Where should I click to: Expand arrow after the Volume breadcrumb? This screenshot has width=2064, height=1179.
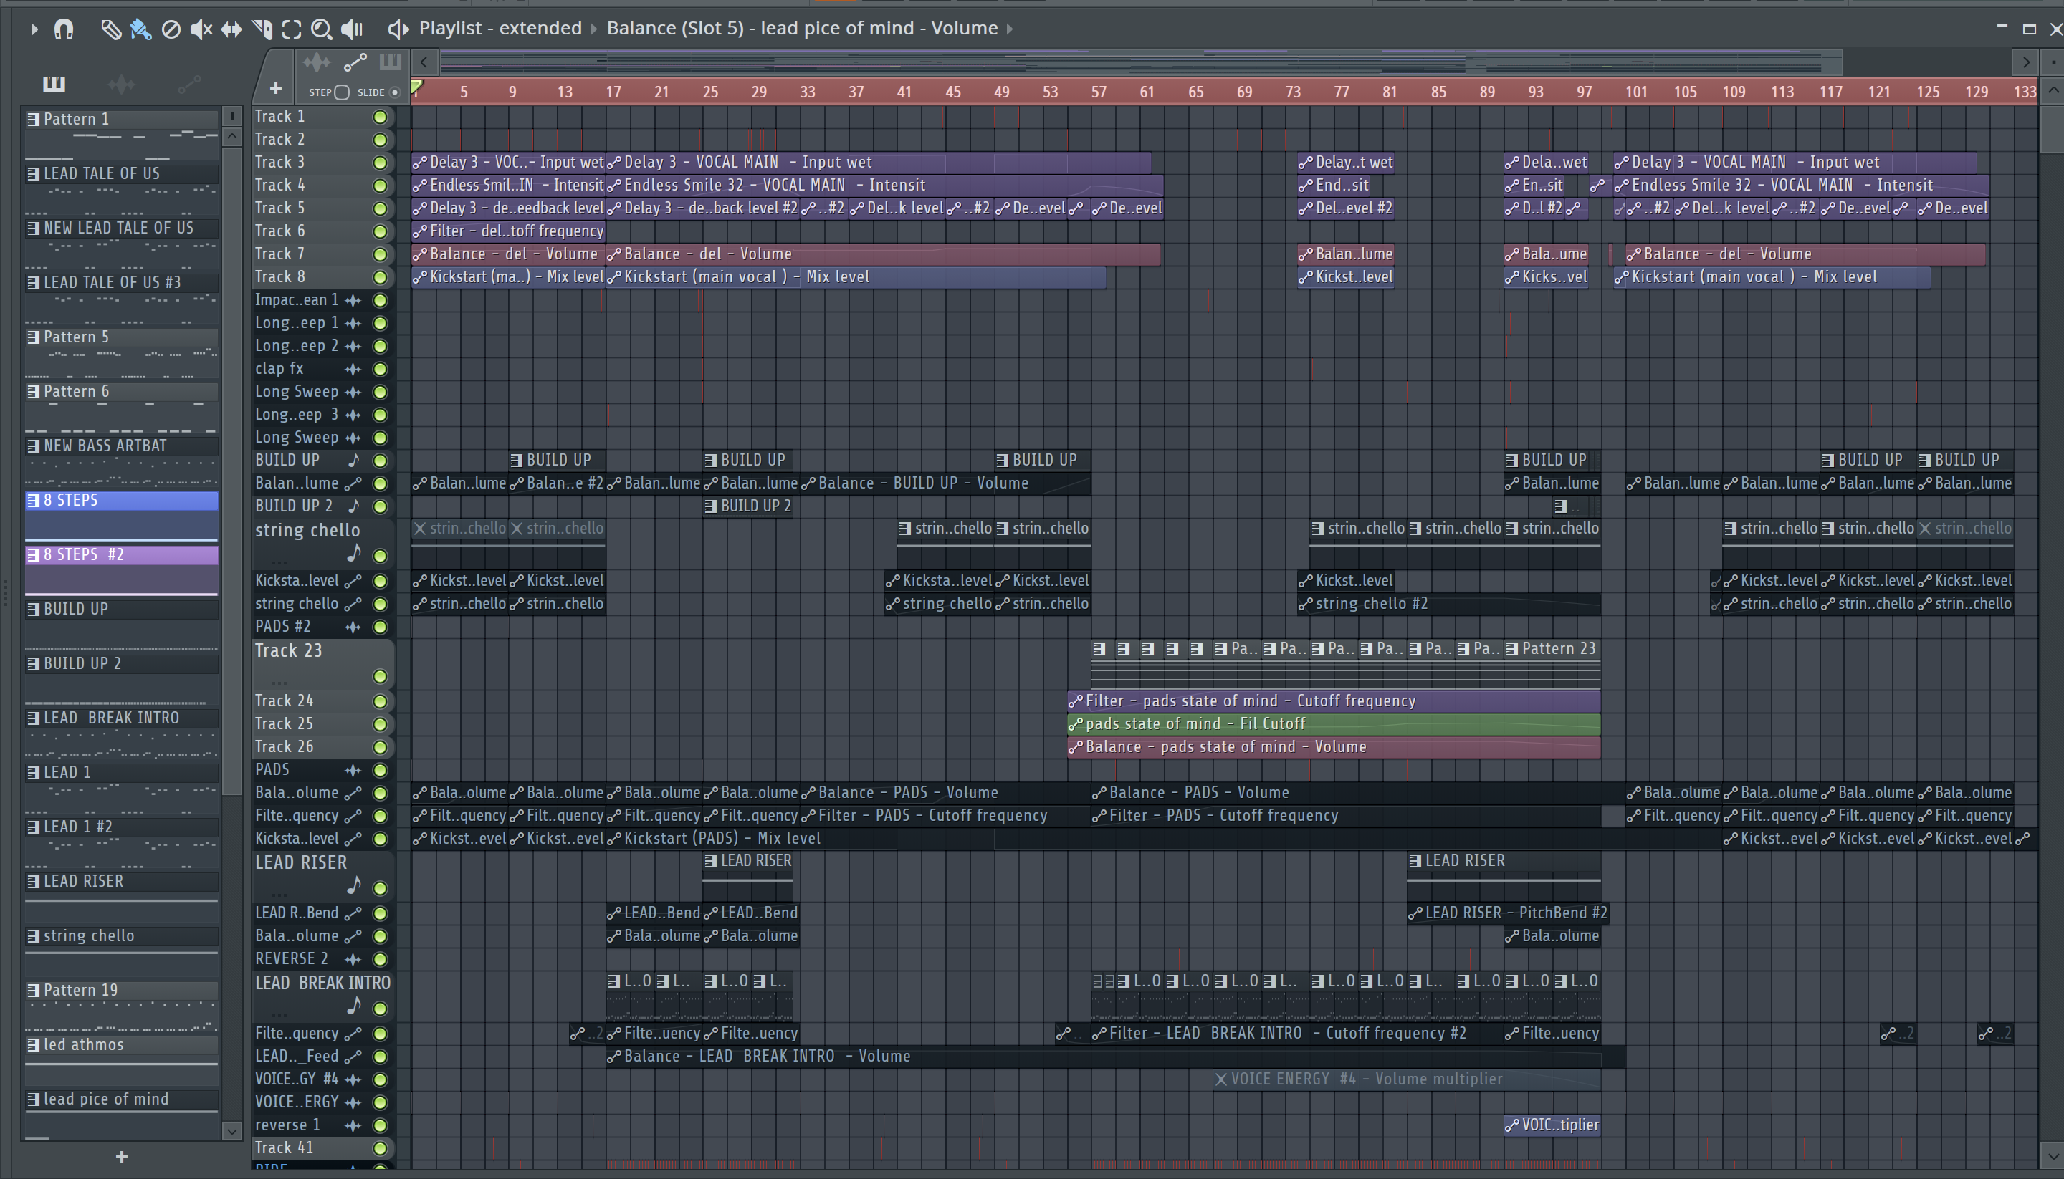1010,29
